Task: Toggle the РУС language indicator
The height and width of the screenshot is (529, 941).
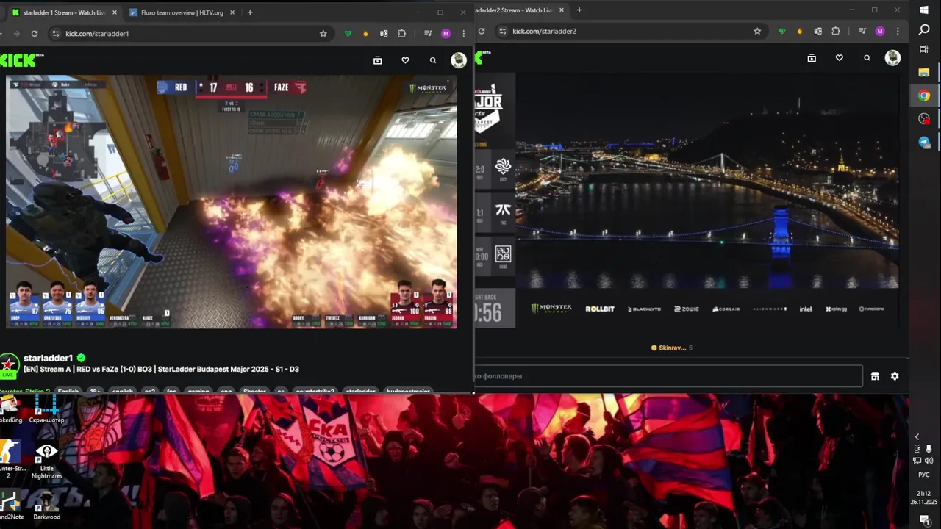Action: [x=924, y=475]
